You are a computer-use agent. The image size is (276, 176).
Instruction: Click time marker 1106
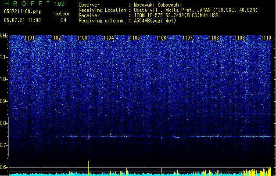pos(161,38)
